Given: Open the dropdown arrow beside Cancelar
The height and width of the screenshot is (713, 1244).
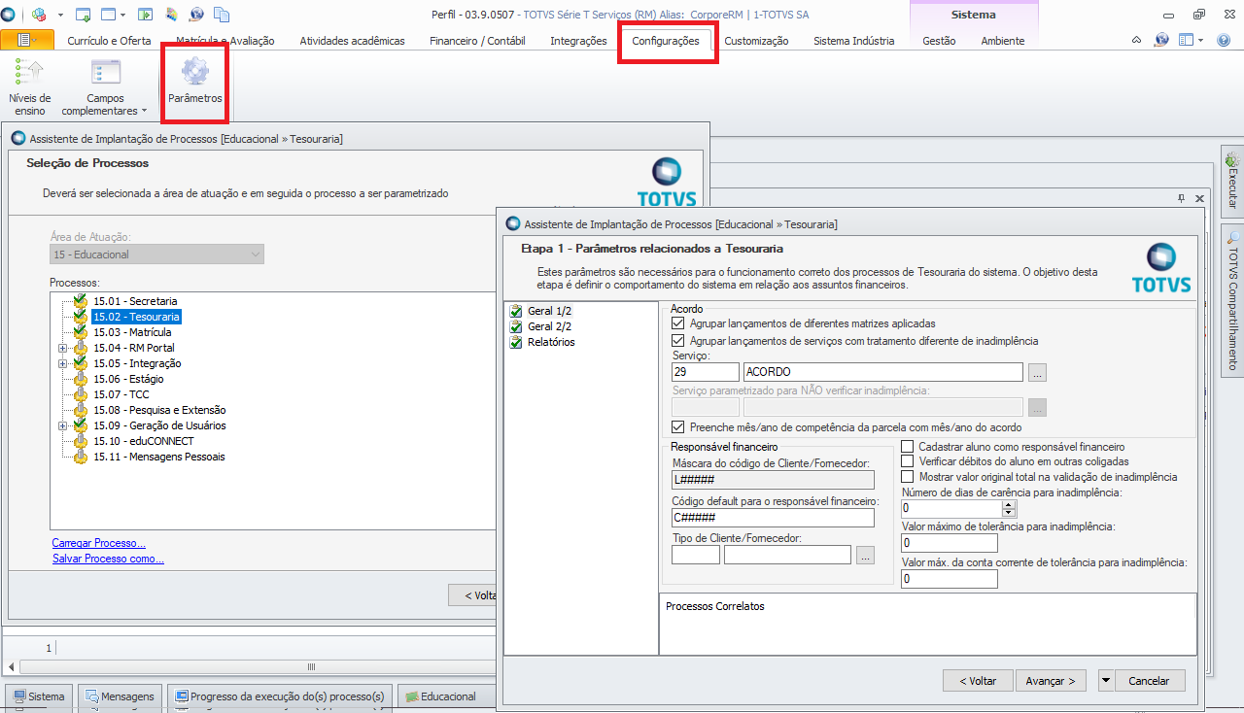Looking at the screenshot, I should click(x=1106, y=681).
